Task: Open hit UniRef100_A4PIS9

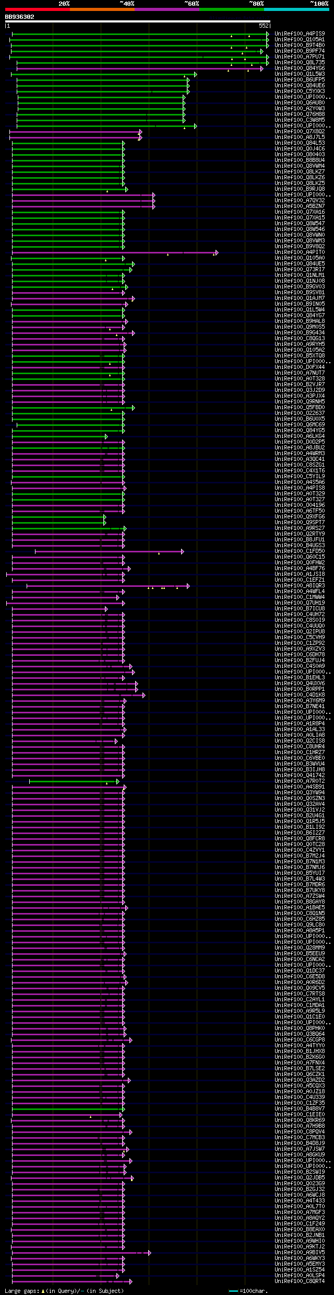Action: (300, 34)
